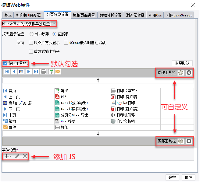The image size is (200, 182).
Task: Select PDF export item
Action: pyautogui.click(x=82, y=97)
